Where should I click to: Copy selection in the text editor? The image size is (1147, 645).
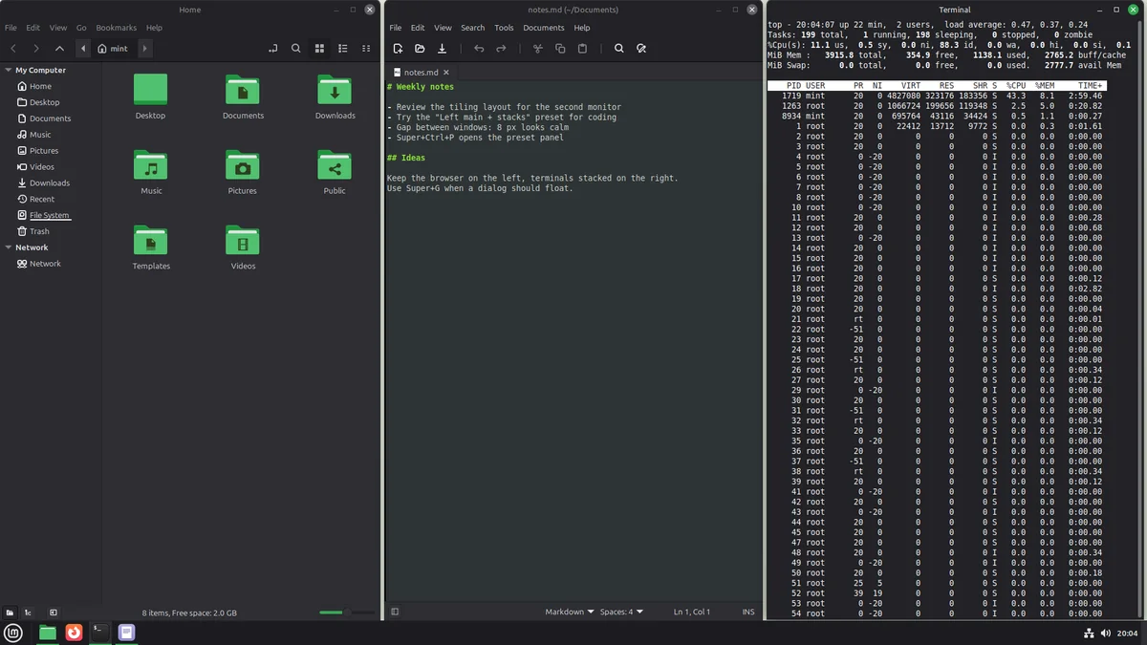[x=560, y=48]
